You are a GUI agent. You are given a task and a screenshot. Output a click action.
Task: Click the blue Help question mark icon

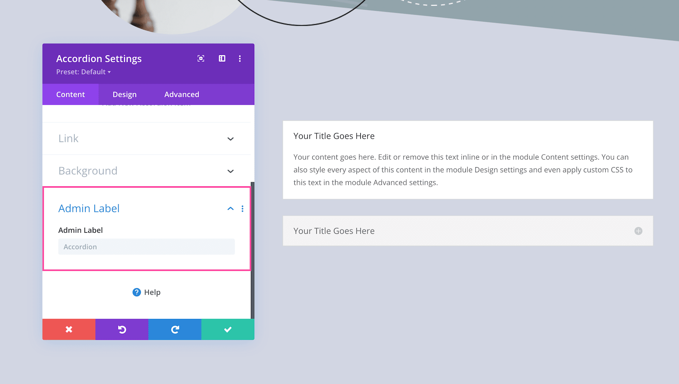[136, 292]
